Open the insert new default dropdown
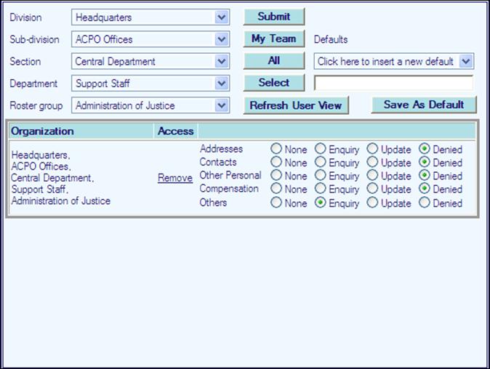 coord(466,62)
